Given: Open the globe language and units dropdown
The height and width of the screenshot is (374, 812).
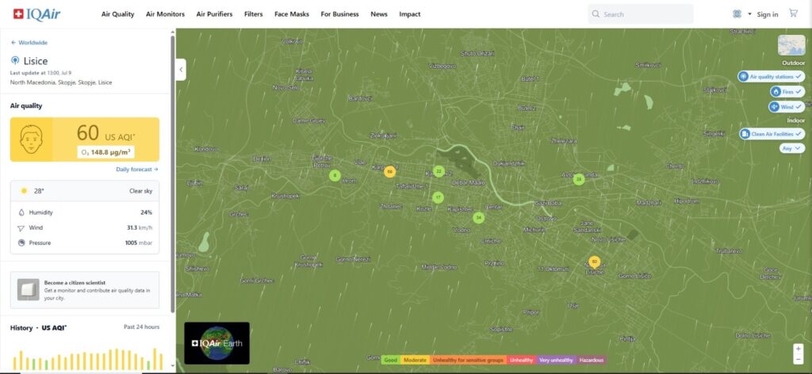Looking at the screenshot, I should click(x=740, y=14).
